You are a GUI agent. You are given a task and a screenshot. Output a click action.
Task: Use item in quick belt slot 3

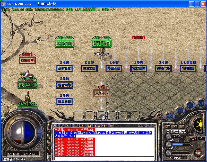[101, 115]
